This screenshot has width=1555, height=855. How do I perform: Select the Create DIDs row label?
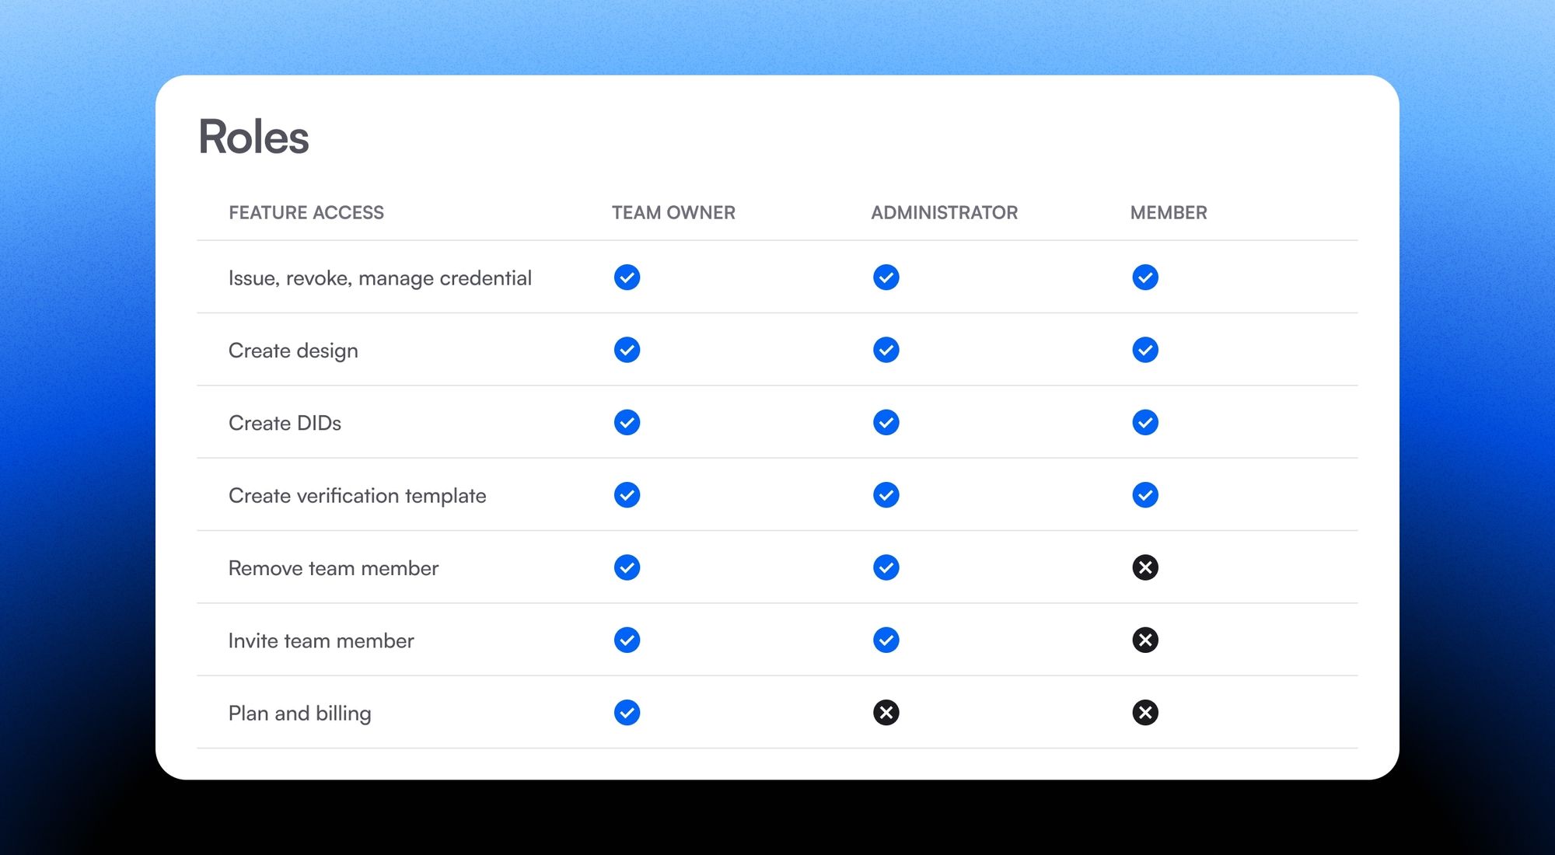pyautogui.click(x=285, y=423)
